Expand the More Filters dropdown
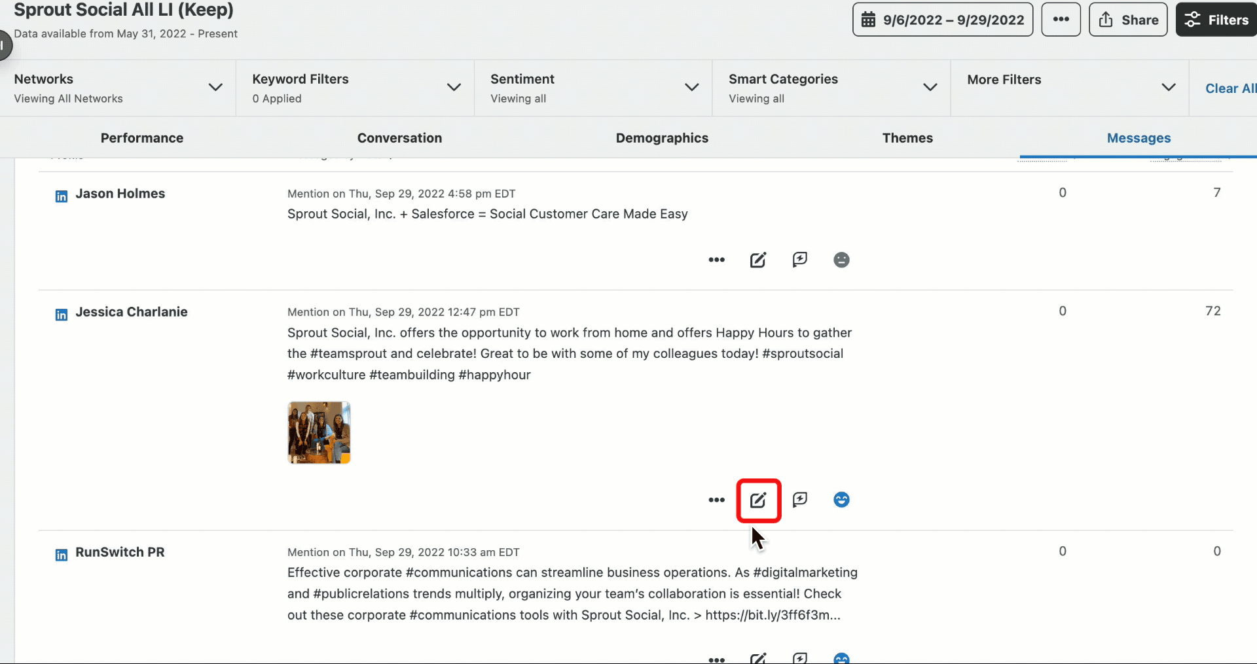1257x664 pixels. coord(1070,88)
